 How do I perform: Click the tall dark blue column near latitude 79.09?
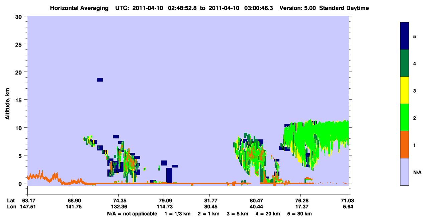(169, 175)
